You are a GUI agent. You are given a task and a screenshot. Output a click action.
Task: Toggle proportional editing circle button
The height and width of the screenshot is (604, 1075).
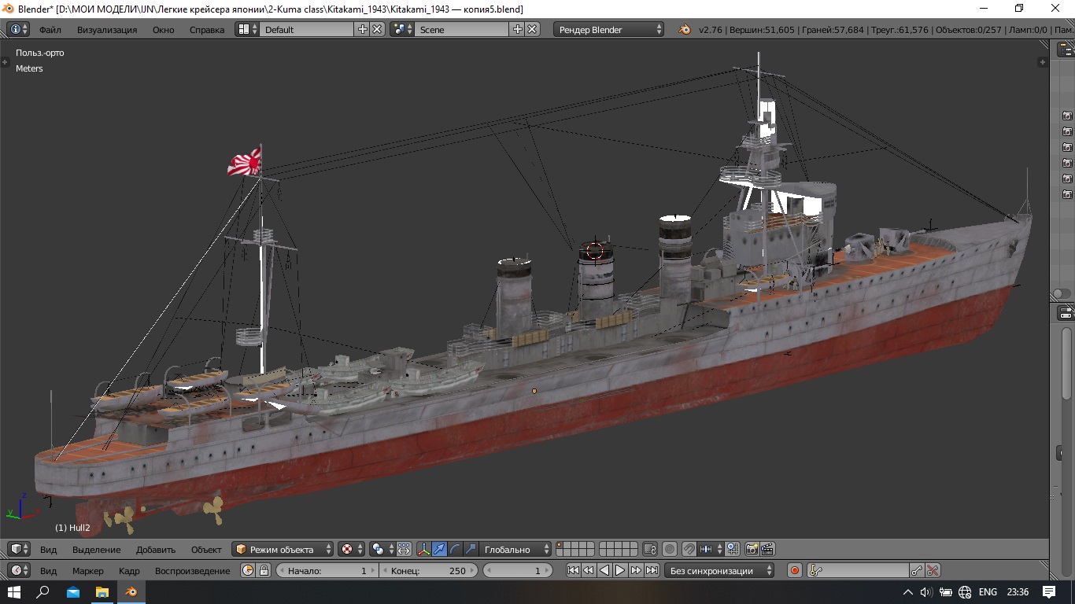tap(670, 549)
